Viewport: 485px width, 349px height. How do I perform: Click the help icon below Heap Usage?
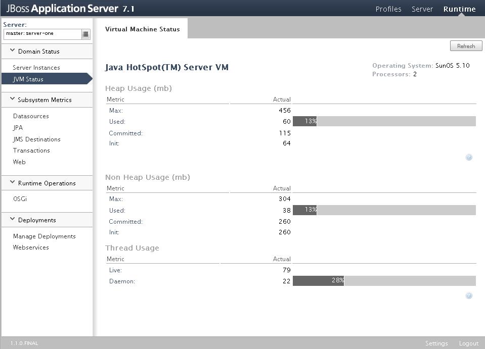tap(469, 158)
